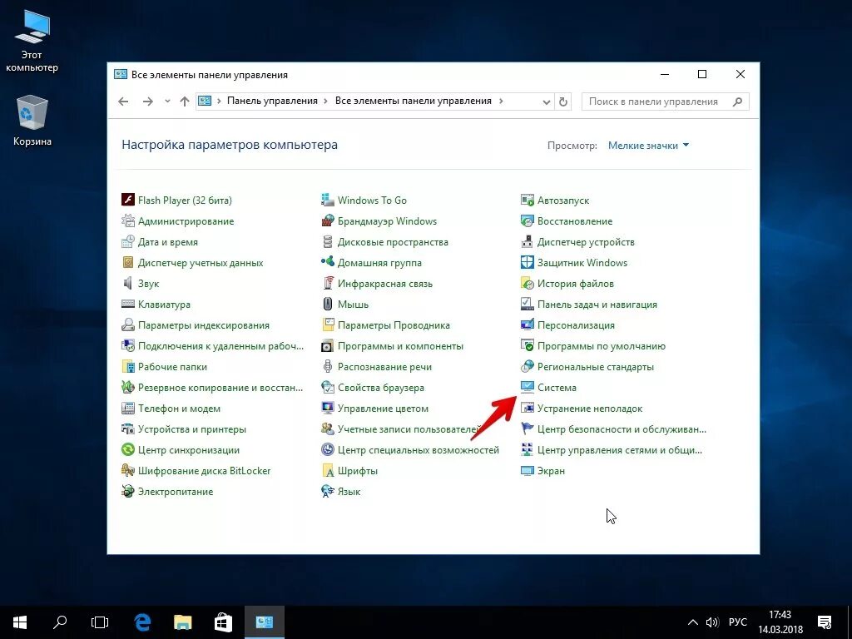Open Task View on the taskbar

pos(100,622)
